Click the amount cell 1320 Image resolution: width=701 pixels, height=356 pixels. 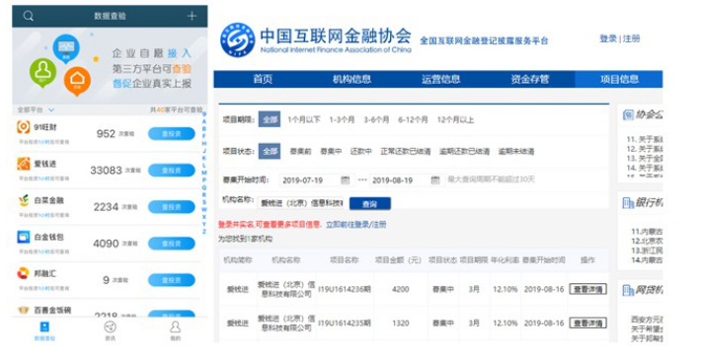pyautogui.click(x=401, y=322)
